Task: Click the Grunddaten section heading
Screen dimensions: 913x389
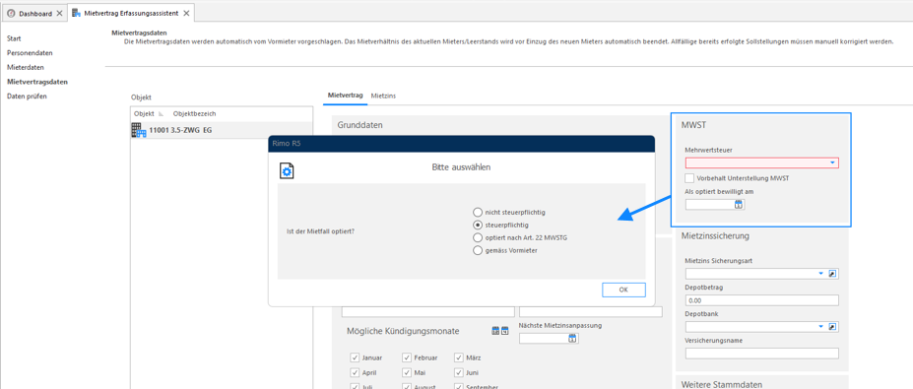Action: point(359,125)
